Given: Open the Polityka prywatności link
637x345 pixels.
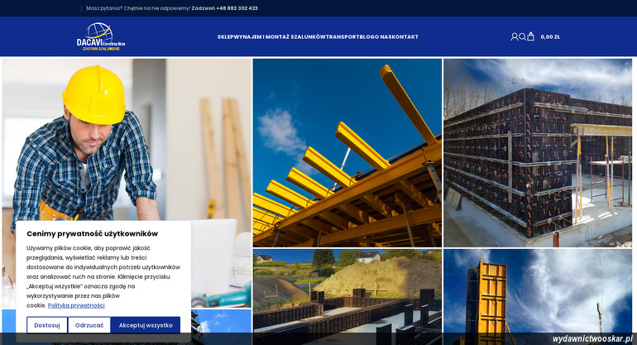Looking at the screenshot, I should point(76,305).
